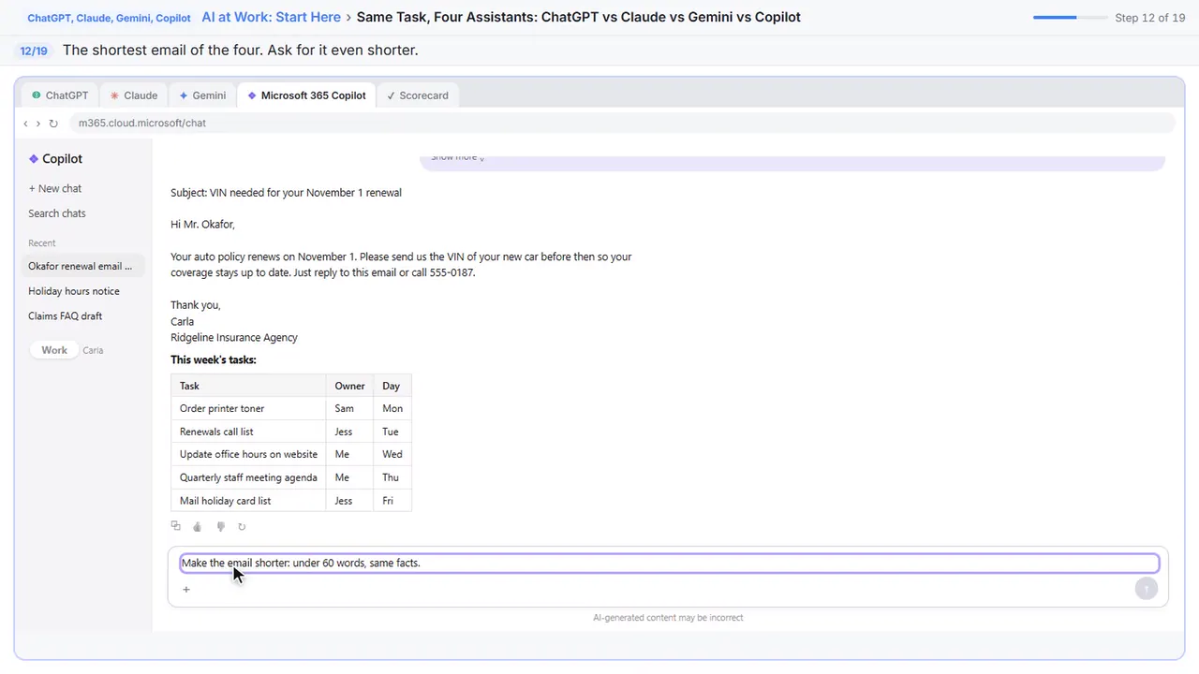
Task: Copy the Copilot response with the copy icon
Action: (x=175, y=527)
